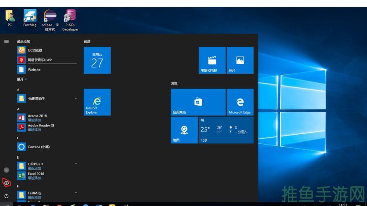This screenshot has height=206, width=367.
Task: Expand the FastMsg folder chevron in app list
Action: click(76, 193)
